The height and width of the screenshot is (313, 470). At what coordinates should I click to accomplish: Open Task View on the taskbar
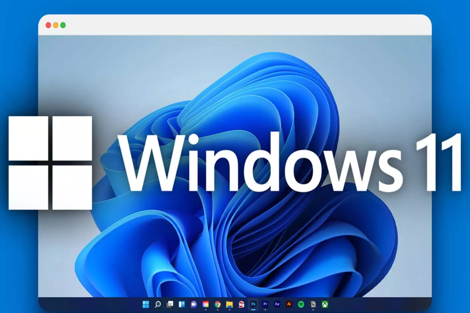pos(170,304)
